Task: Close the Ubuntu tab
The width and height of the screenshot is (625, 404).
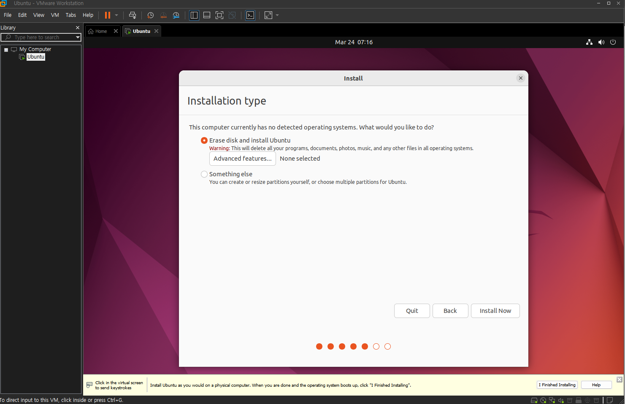Action: click(157, 31)
